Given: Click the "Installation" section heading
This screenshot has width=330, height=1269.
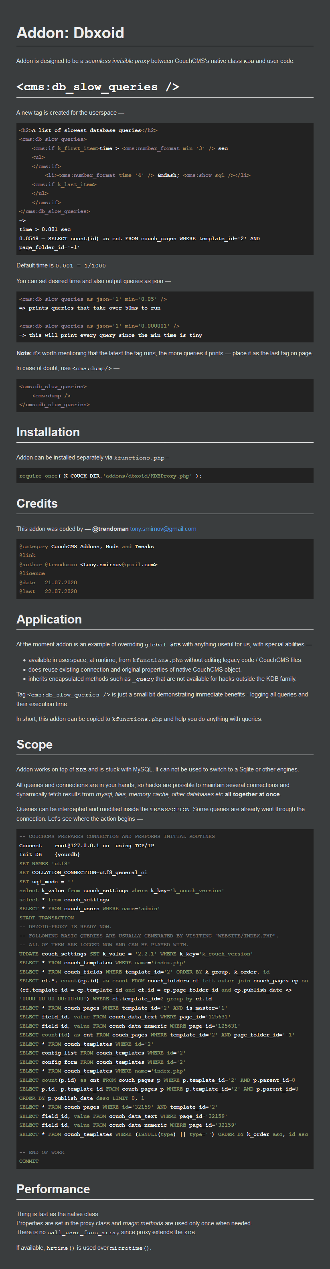Looking at the screenshot, I should 48,432.
